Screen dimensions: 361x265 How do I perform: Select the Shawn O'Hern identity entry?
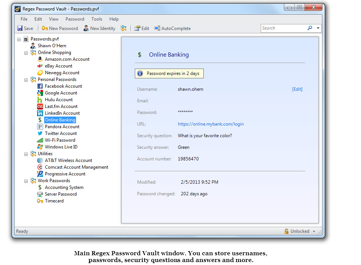(52, 46)
